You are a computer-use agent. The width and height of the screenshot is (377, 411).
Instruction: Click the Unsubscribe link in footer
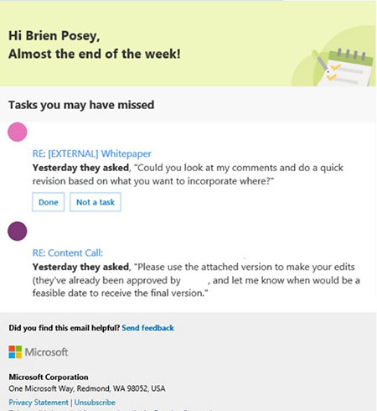[x=95, y=403]
